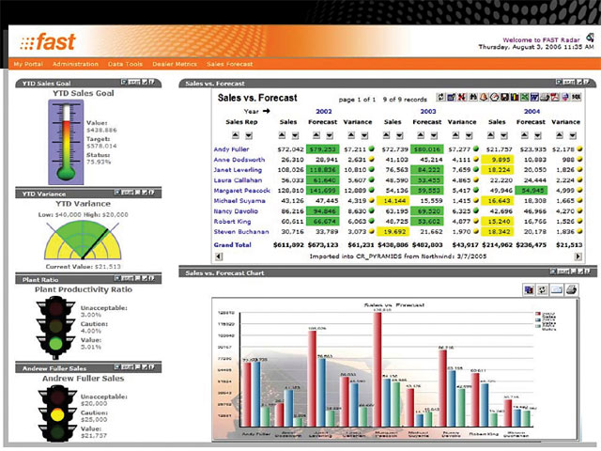The height and width of the screenshot is (451, 601).
Task: Sort 2002 Variance ascending with the up arrow
Action: (351, 135)
